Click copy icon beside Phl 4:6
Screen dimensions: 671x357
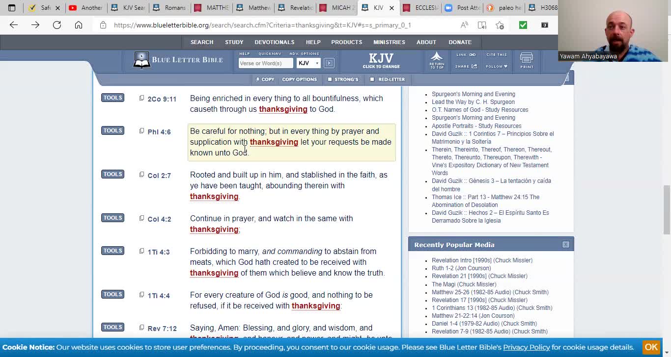[x=141, y=131]
